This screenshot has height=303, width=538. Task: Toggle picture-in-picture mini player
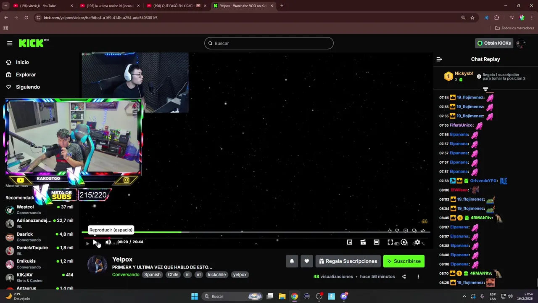[x=350, y=242]
